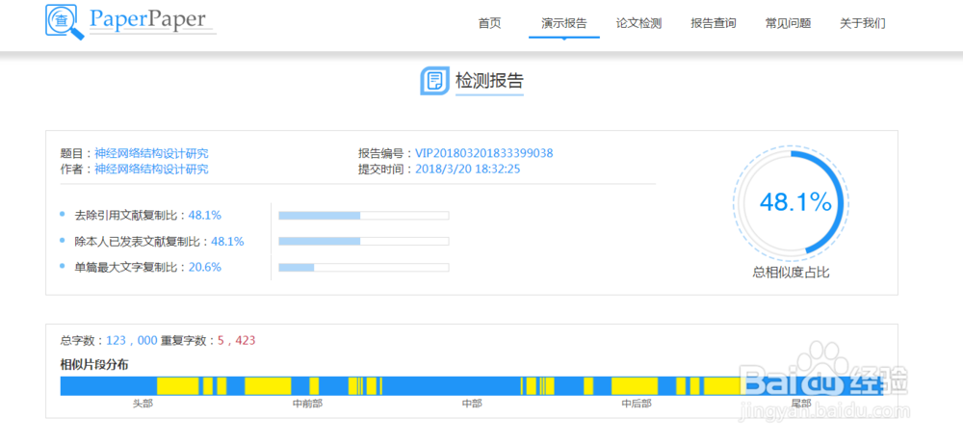Viewport: 963px width, 444px height.
Task: Click the 48.1% circular similarity gauge
Action: 791,202
